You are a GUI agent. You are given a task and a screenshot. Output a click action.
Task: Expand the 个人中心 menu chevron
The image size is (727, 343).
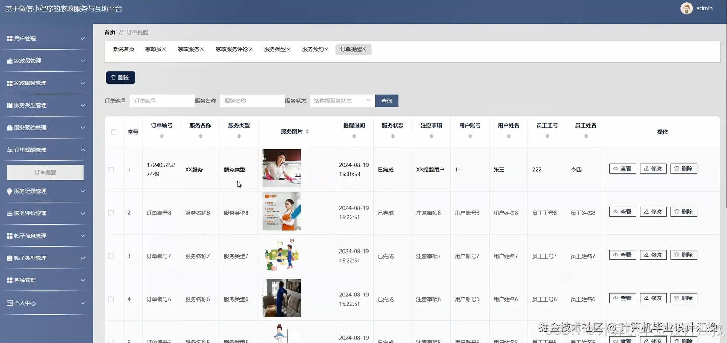[x=83, y=303]
